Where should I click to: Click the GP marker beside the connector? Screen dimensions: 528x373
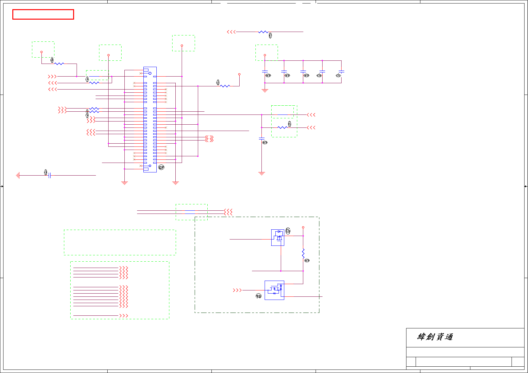[161, 167]
